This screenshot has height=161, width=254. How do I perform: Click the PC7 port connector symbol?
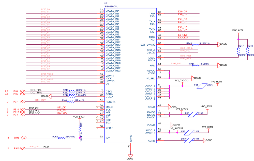(x=23, y=102)
